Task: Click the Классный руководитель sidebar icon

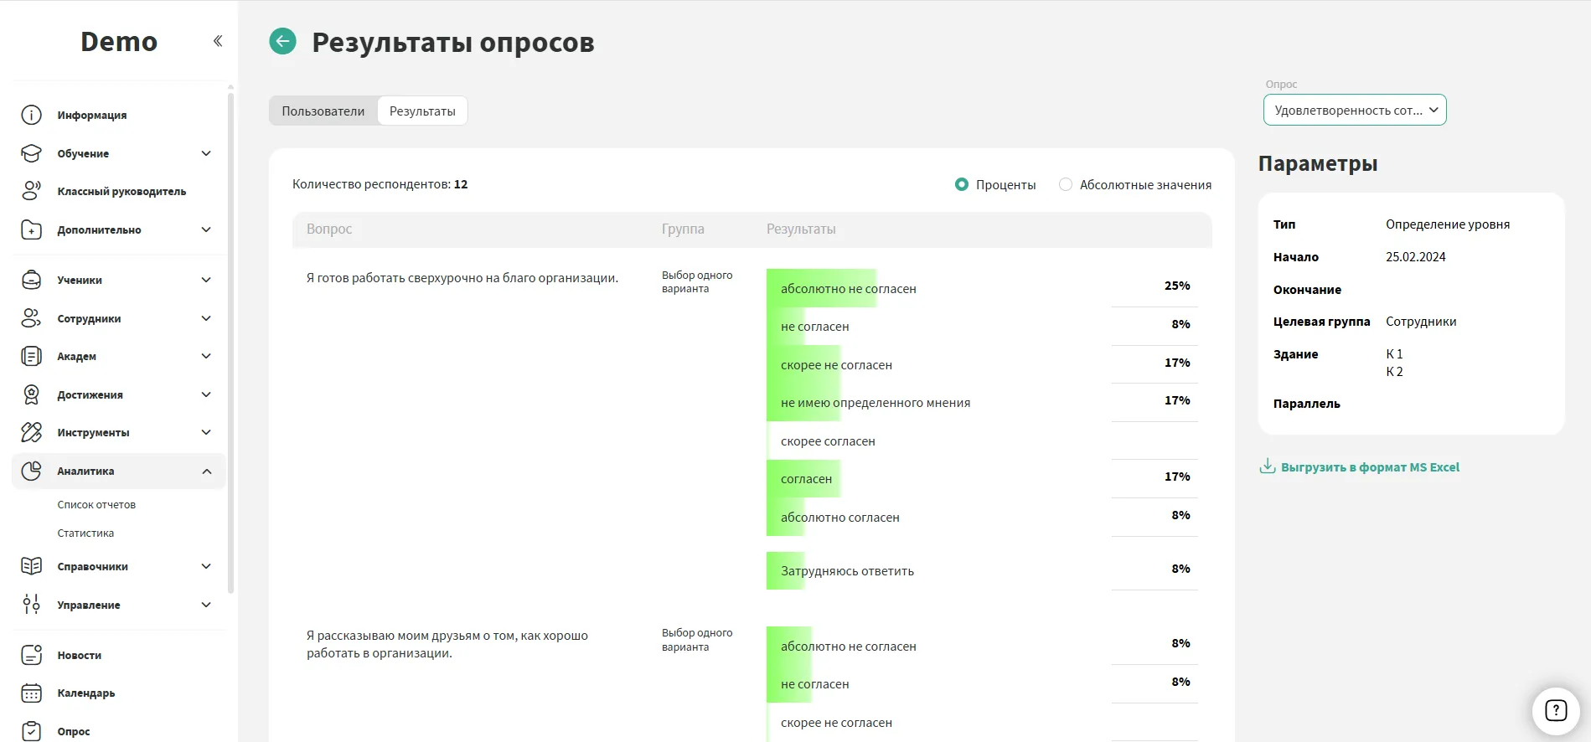Action: point(31,191)
